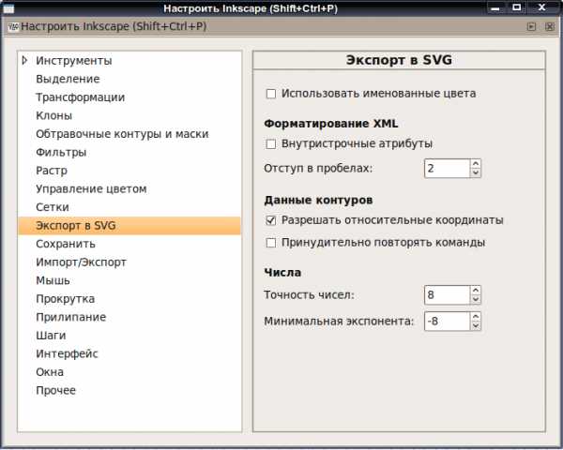Click the Точность чисел value field
This screenshot has height=450, width=563.
[x=447, y=295]
